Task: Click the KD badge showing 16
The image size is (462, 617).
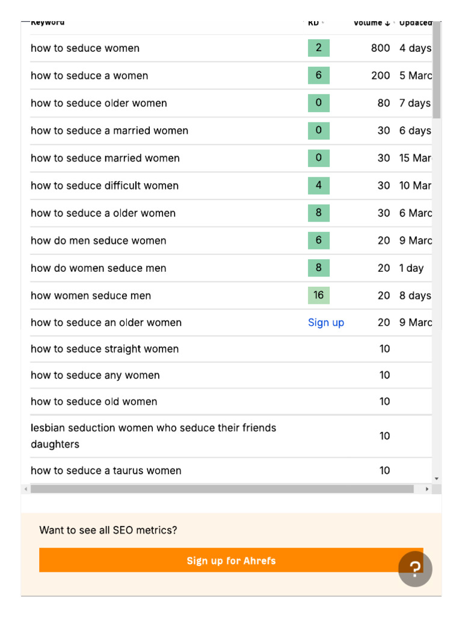Action: coord(319,295)
